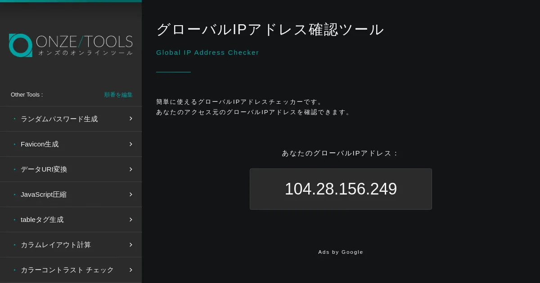Click the グローバルIPアドレス確認ツール page heading

tap(270, 30)
